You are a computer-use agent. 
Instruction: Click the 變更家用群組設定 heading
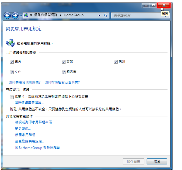tap(24, 29)
